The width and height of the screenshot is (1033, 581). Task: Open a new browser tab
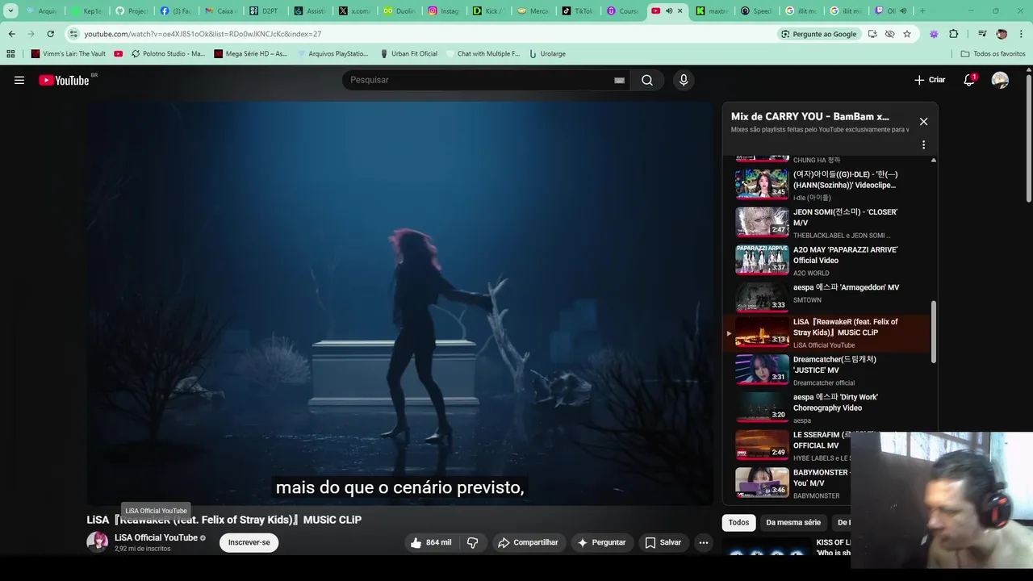(x=922, y=11)
